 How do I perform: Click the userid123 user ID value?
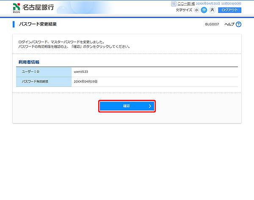point(80,71)
